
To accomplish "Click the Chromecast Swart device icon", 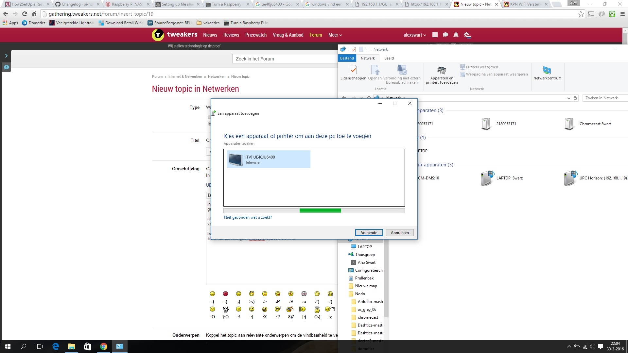I will (569, 124).
